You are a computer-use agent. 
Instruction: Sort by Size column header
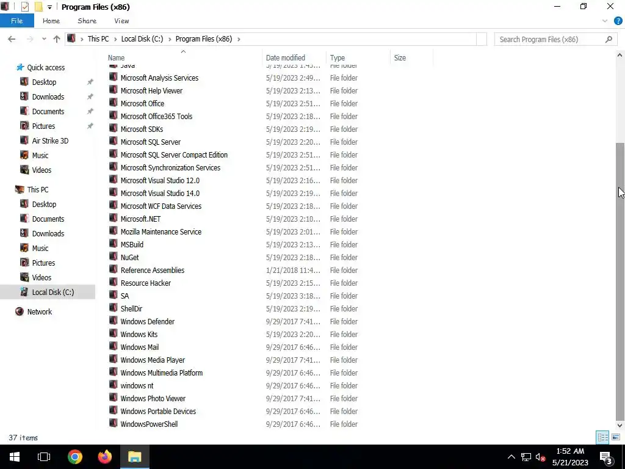(x=400, y=58)
